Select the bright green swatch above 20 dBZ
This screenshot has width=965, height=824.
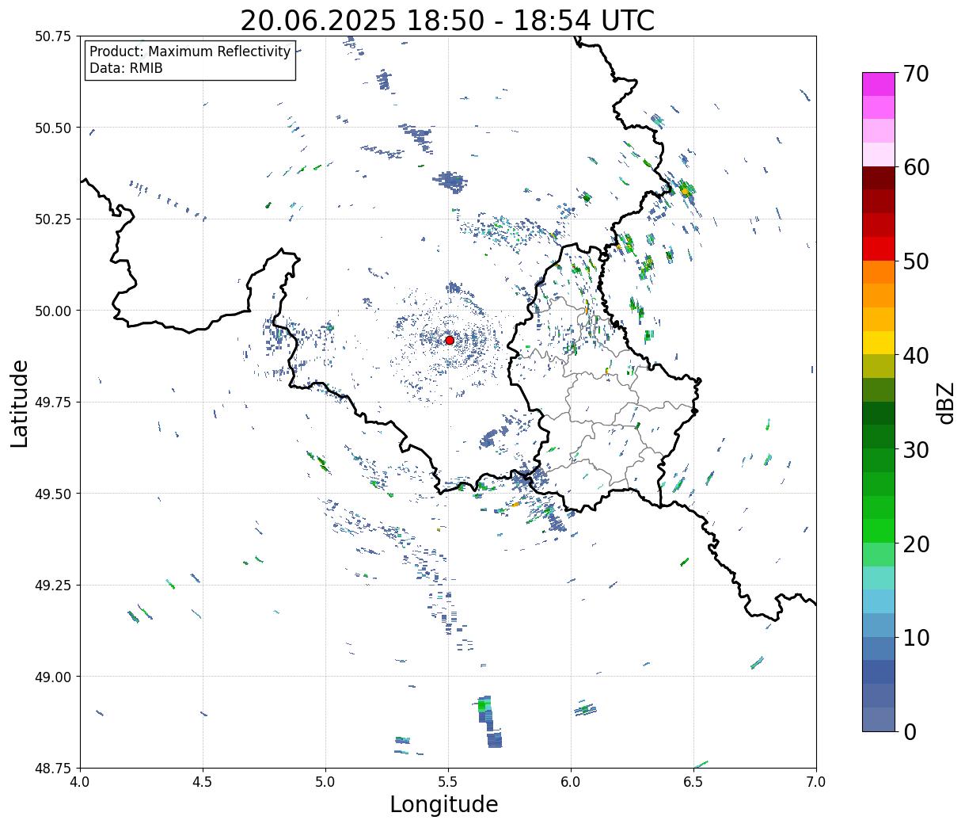coord(879,531)
